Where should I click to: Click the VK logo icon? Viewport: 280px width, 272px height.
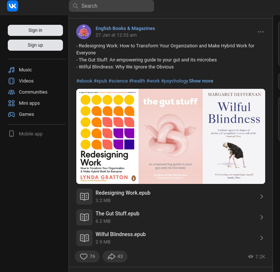pyautogui.click(x=13, y=6)
